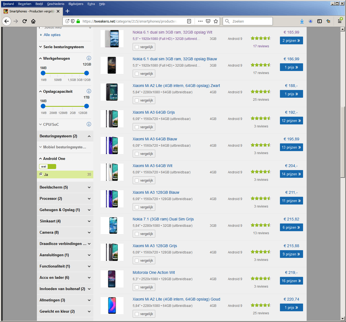Close the Smartphones tab
The height and width of the screenshot is (322, 346).
[58, 11]
